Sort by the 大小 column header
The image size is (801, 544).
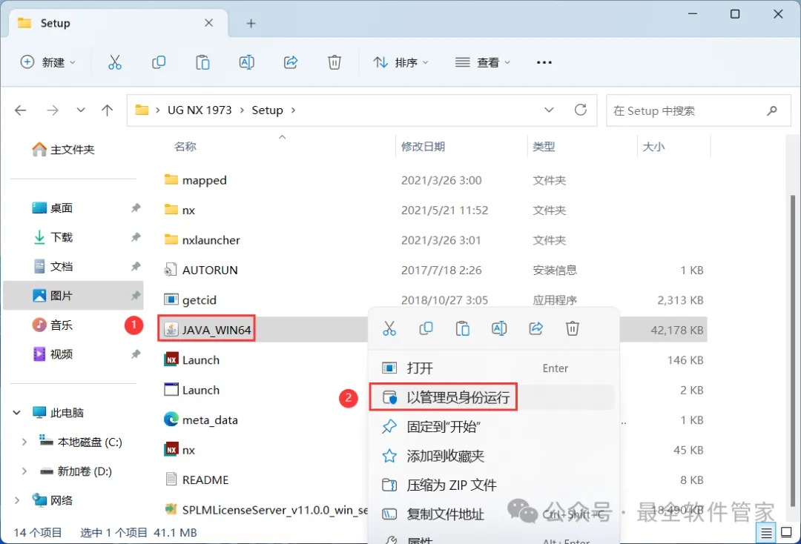[x=653, y=147]
